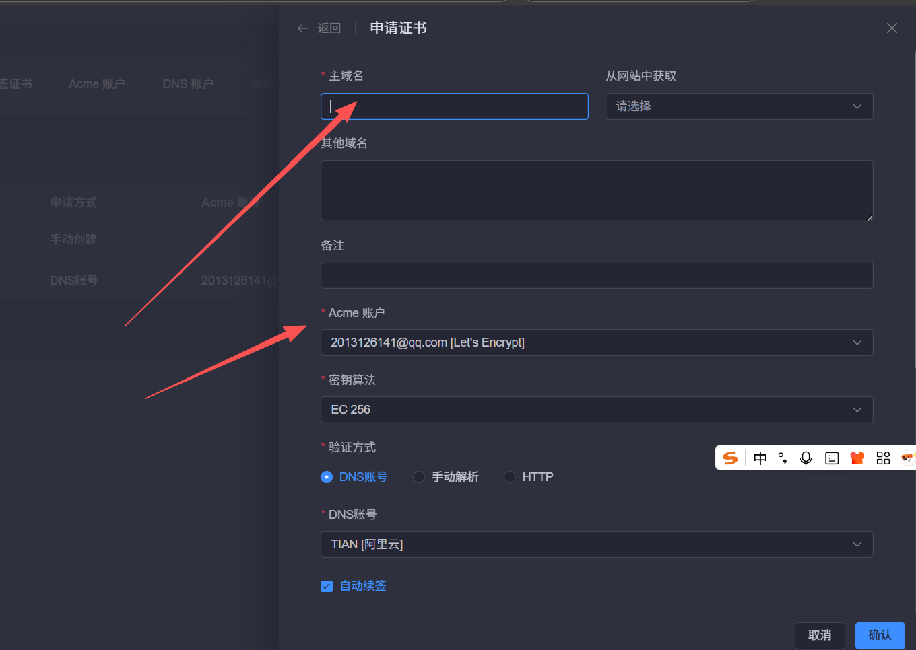Select the 手动解析 verification option

[419, 477]
